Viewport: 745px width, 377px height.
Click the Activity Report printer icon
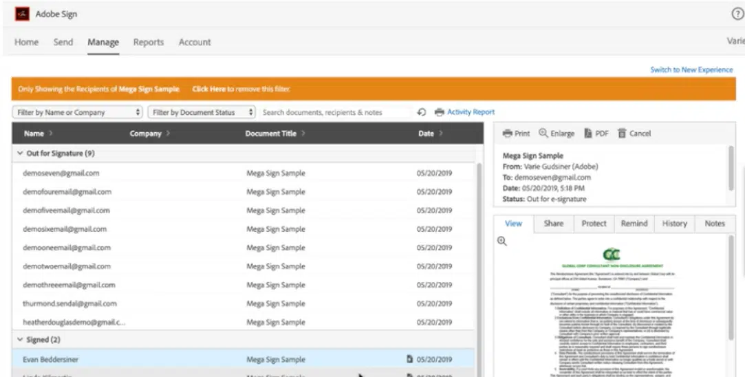[440, 112]
